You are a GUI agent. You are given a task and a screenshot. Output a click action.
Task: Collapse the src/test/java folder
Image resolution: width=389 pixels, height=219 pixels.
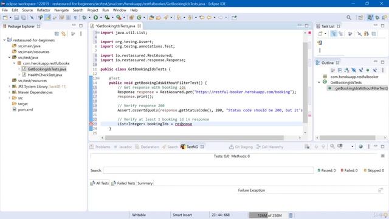point(10,57)
